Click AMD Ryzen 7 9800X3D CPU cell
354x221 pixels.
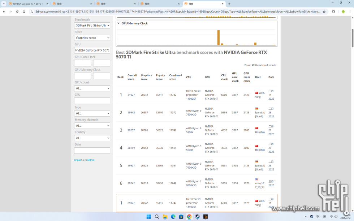coord(194,183)
